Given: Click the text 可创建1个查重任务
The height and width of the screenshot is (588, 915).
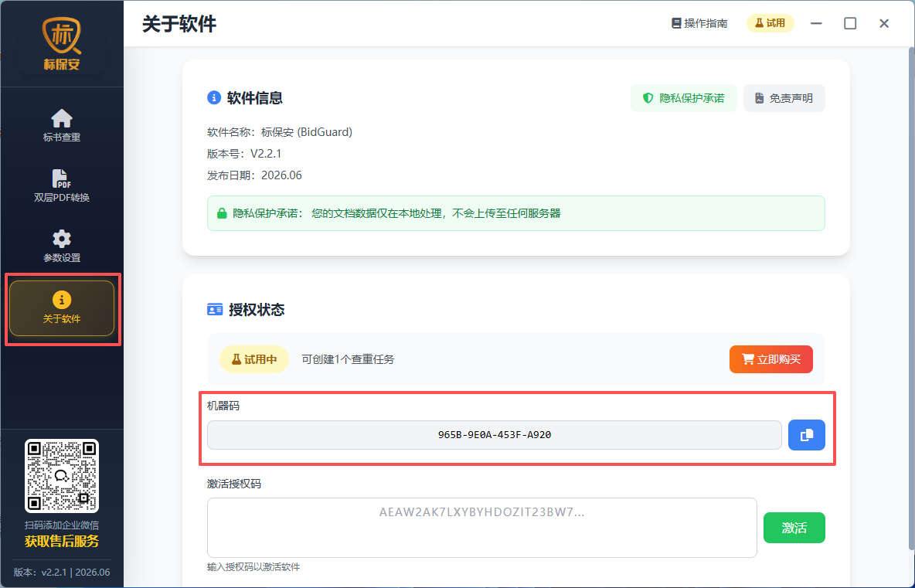Looking at the screenshot, I should click(348, 359).
